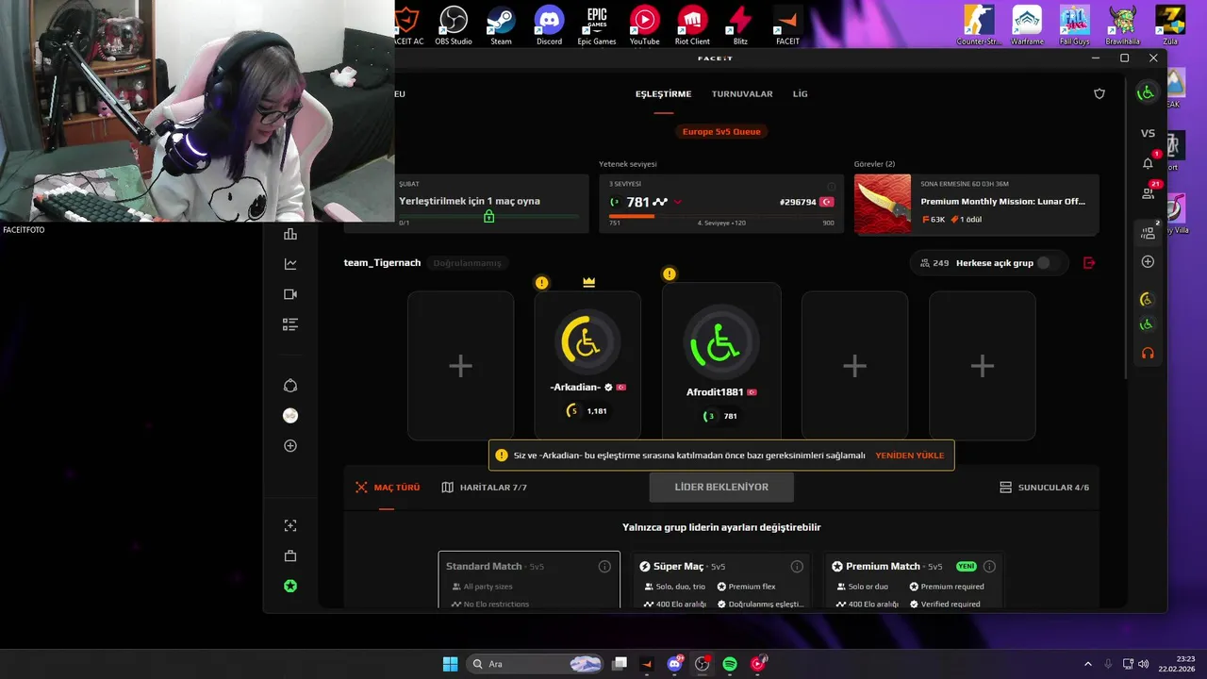Open the SUNUCULAR 4/6 tab
Image resolution: width=1207 pixels, height=679 pixels.
point(1044,488)
